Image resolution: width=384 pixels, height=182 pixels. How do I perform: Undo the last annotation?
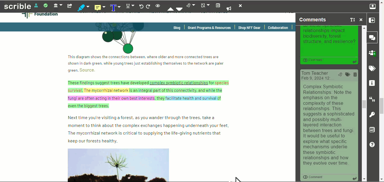pyautogui.click(x=141, y=6)
